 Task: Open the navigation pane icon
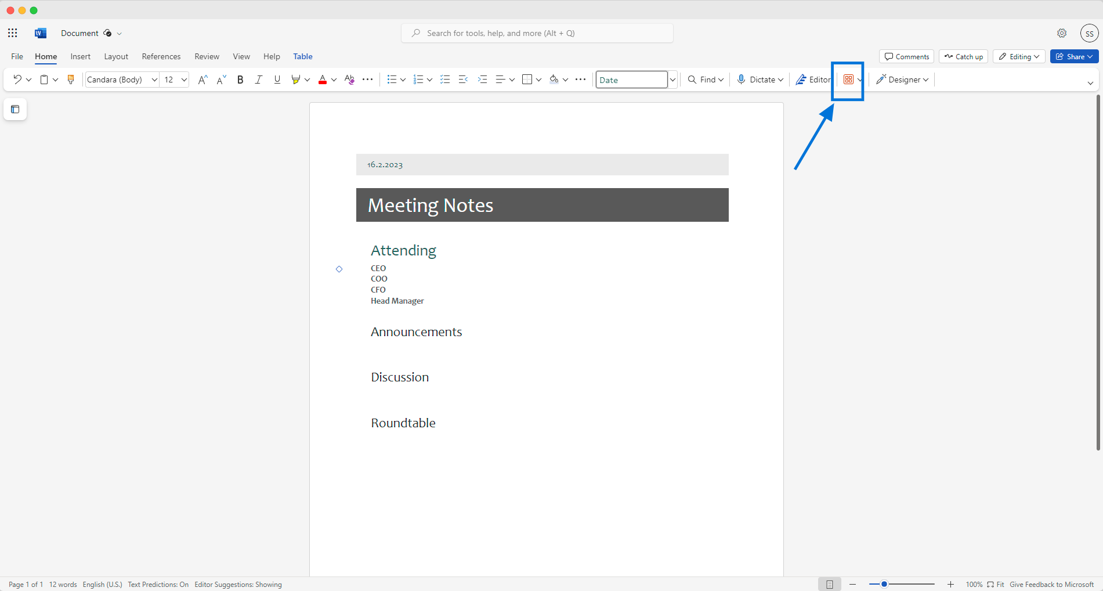click(x=15, y=109)
